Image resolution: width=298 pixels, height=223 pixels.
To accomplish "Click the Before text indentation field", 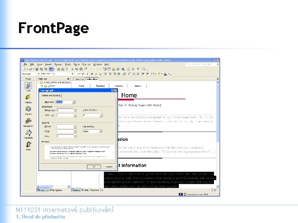I will click(x=65, y=110).
